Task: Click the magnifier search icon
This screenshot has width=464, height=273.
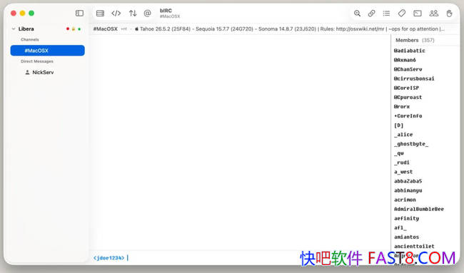Action: point(357,14)
